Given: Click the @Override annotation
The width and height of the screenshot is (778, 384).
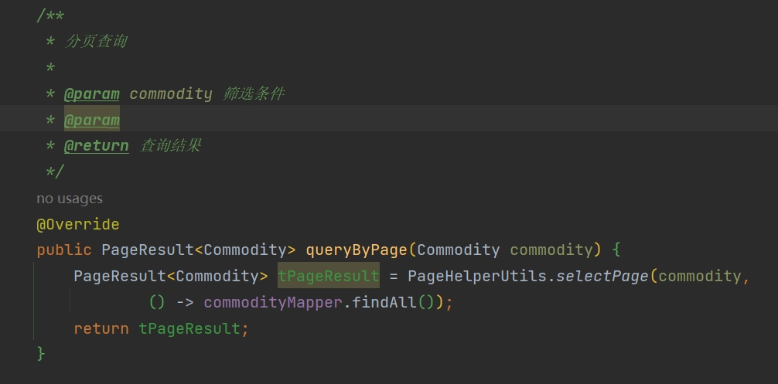Looking at the screenshot, I should coord(78,225).
